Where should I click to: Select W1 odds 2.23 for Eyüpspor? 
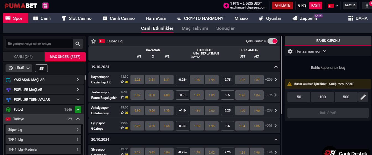tap(137, 126)
